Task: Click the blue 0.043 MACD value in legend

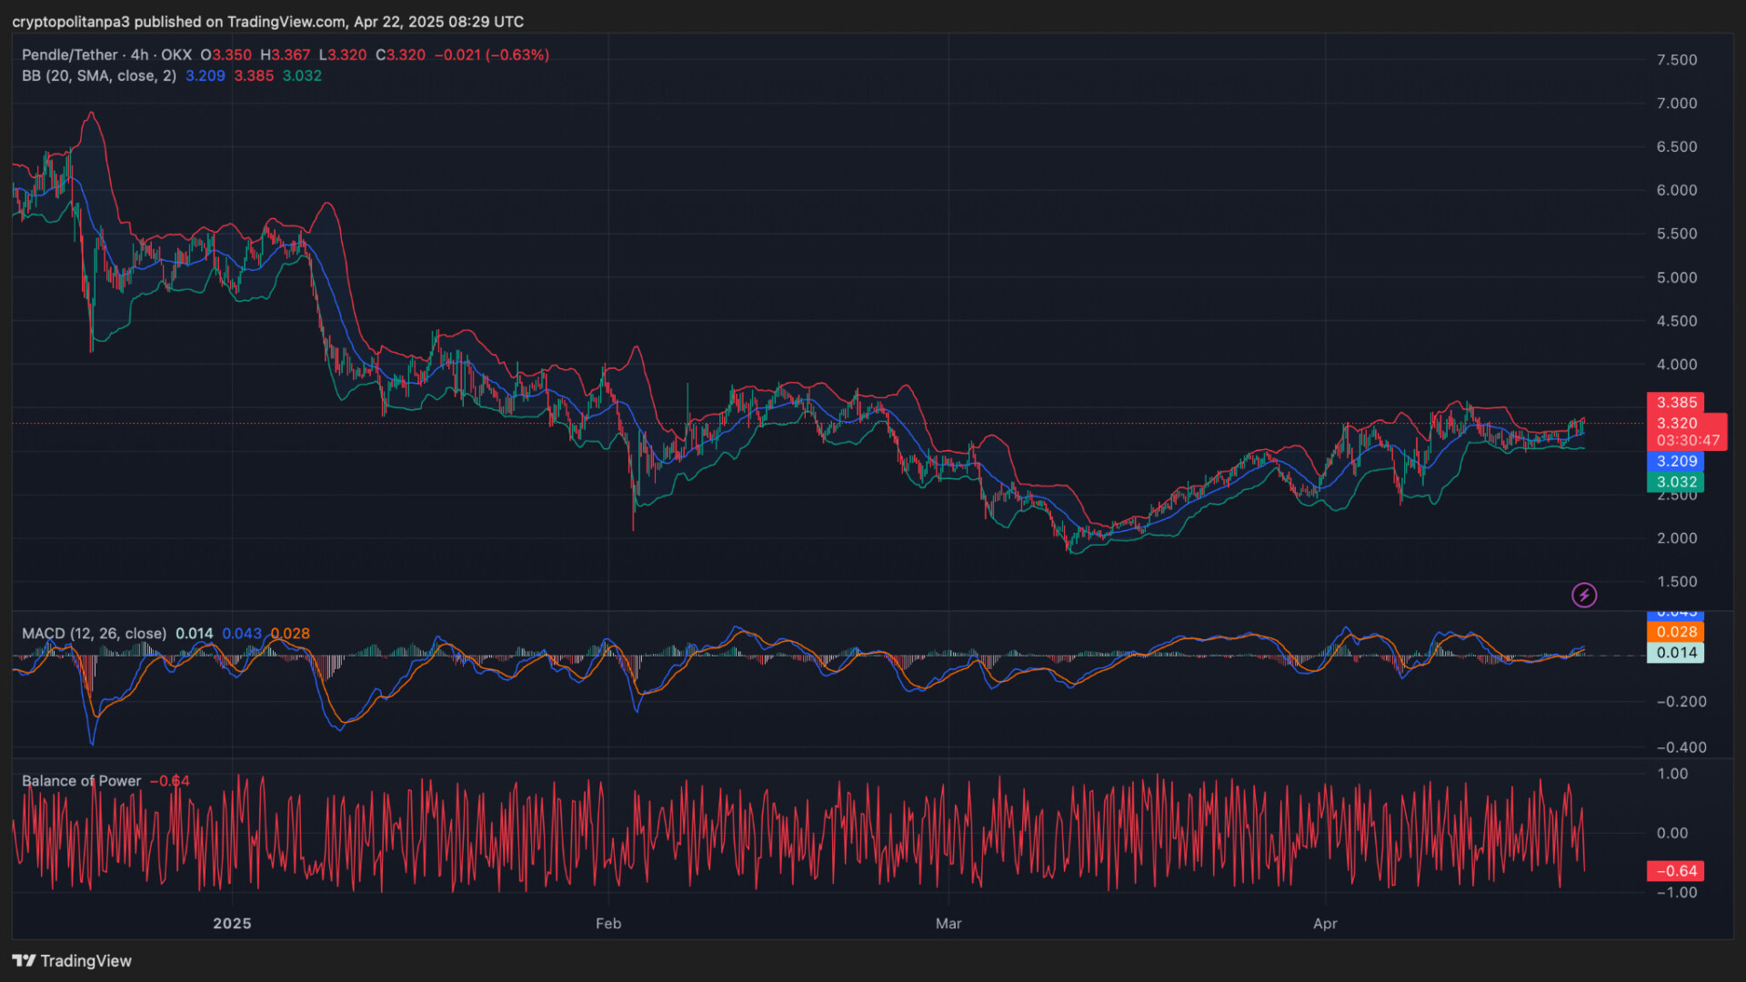Action: click(x=242, y=634)
